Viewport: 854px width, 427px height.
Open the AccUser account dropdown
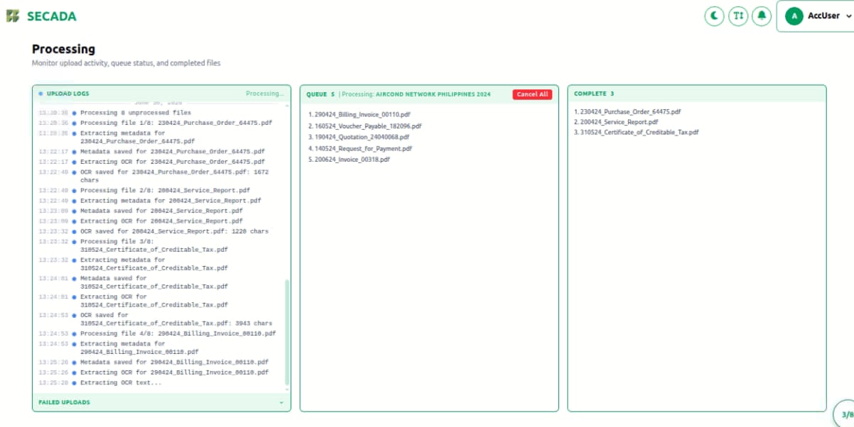click(816, 16)
